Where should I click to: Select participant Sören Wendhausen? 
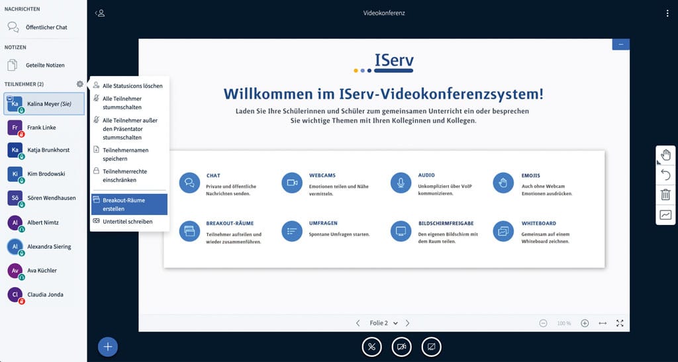click(x=44, y=199)
